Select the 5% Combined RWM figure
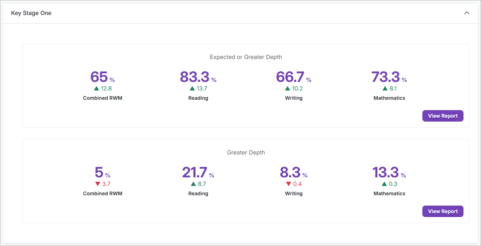This screenshot has width=481, height=246. (x=99, y=172)
